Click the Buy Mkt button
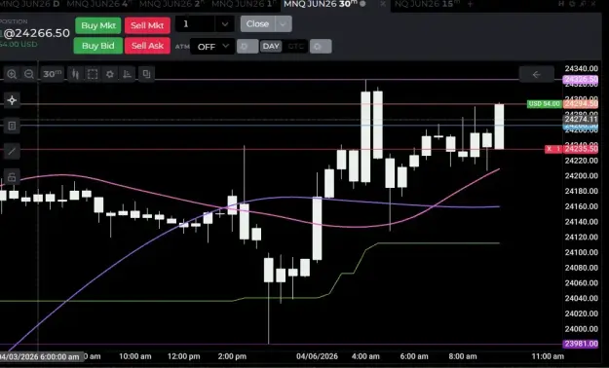Image resolution: width=609 pixels, height=368 pixels. click(98, 25)
